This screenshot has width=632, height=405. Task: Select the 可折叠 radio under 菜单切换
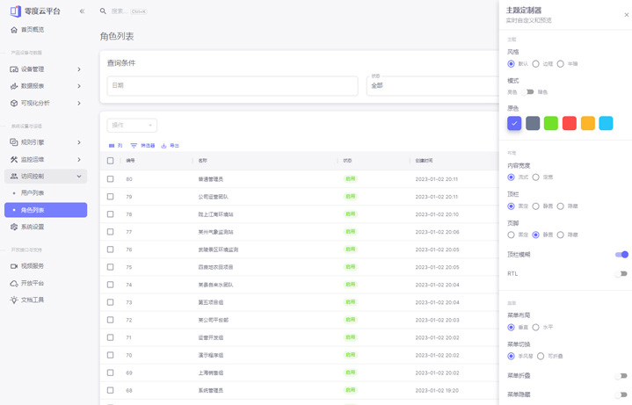(541, 356)
